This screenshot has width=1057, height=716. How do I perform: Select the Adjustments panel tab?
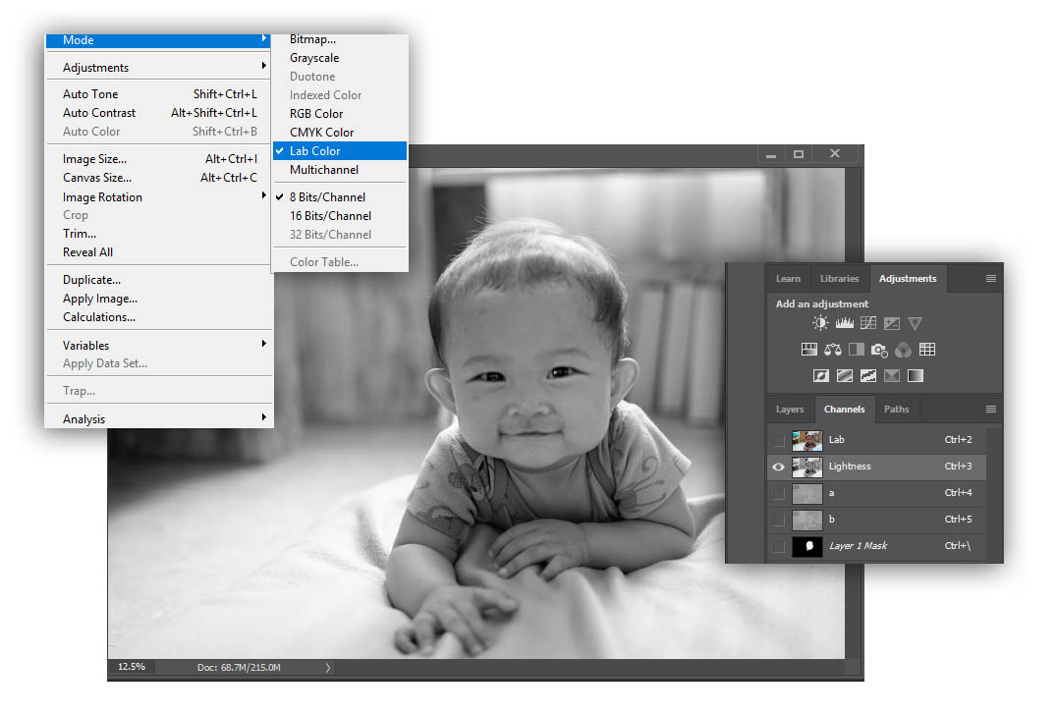pyautogui.click(x=908, y=279)
